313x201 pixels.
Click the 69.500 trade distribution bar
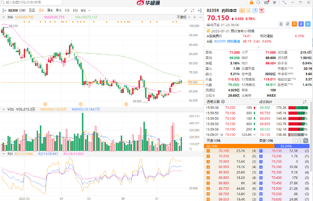(298, 108)
